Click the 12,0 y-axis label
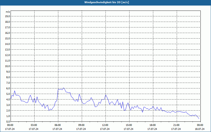The height and width of the screenshot is (132, 211). pos(7,55)
